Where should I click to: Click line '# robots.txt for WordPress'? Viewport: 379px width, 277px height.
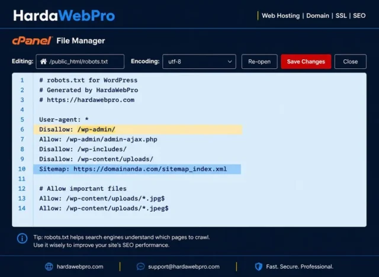88,80
